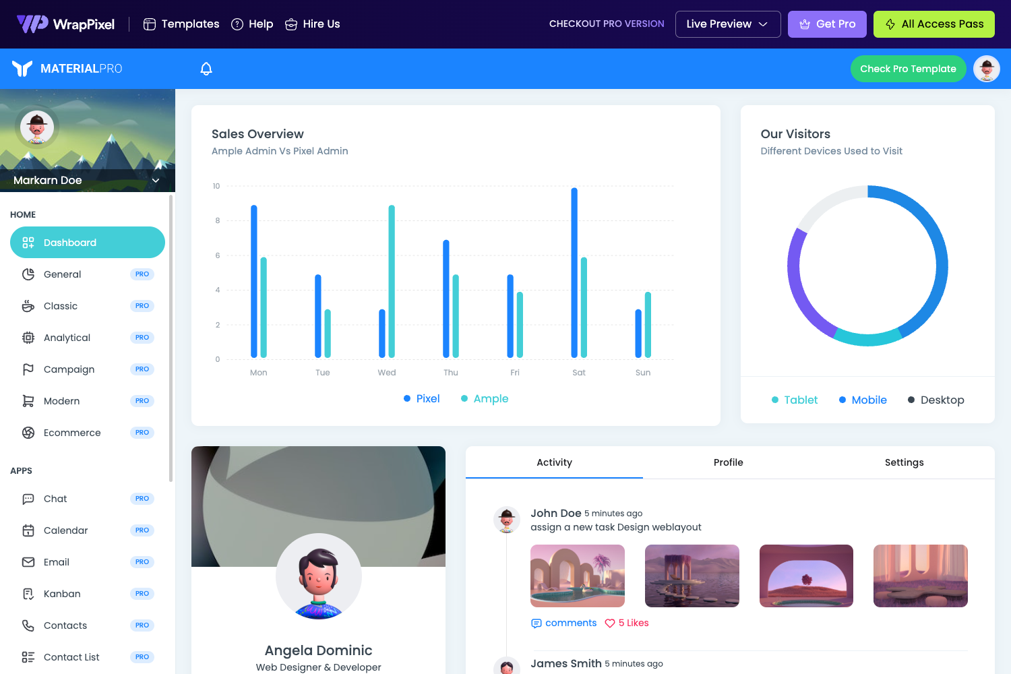Select the Contacts phone icon
This screenshot has height=674, width=1011.
pyautogui.click(x=28, y=625)
